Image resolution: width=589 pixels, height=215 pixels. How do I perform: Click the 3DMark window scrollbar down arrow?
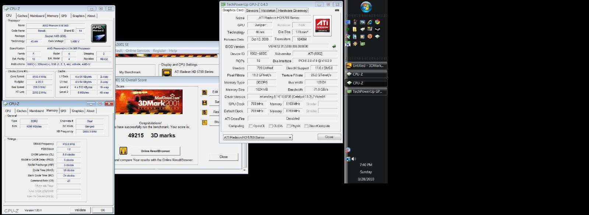click(x=245, y=171)
